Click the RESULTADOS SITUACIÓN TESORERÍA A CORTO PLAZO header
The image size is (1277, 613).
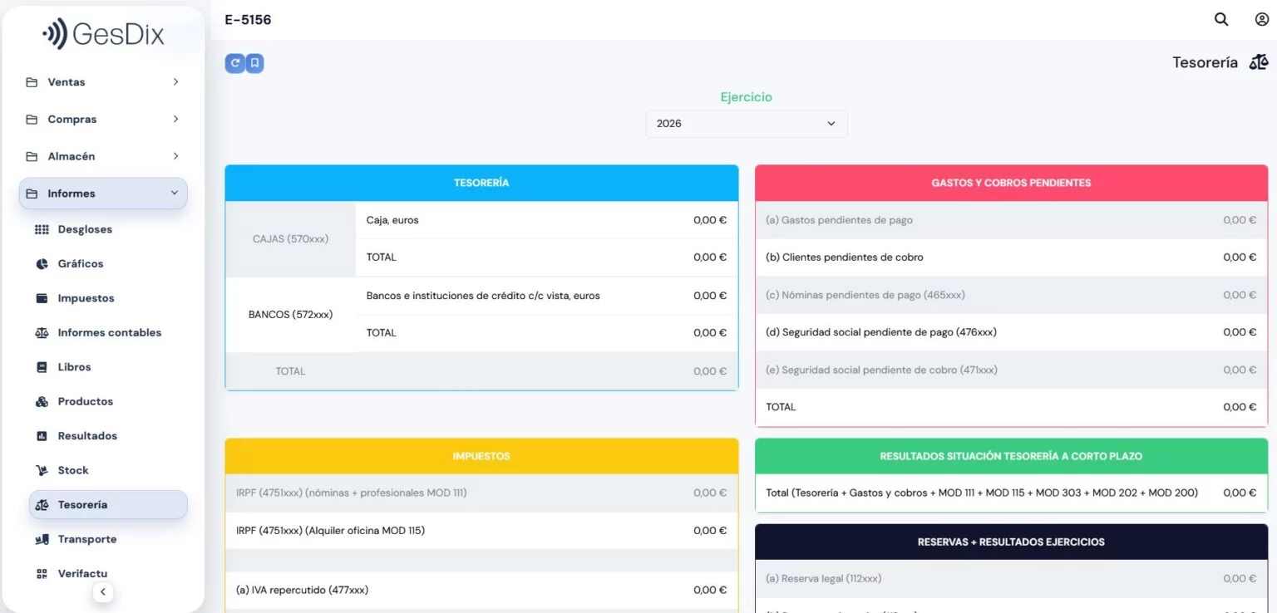pyautogui.click(x=1011, y=456)
